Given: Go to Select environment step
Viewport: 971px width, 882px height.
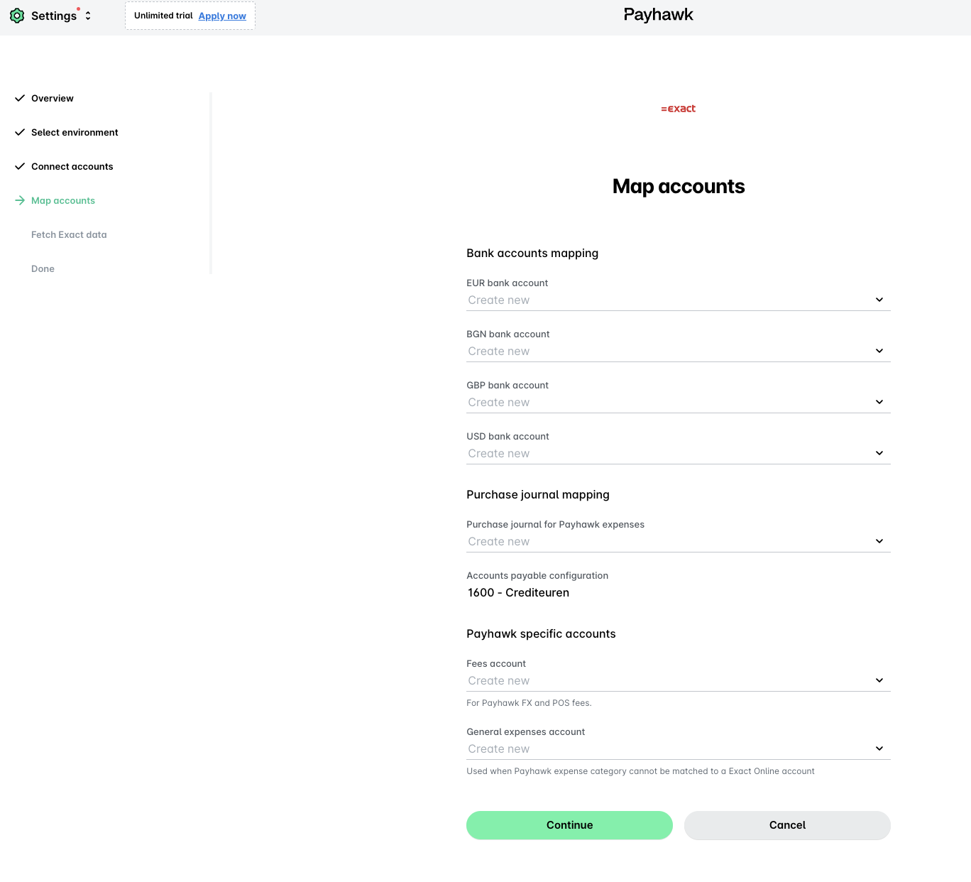Looking at the screenshot, I should click(x=75, y=132).
